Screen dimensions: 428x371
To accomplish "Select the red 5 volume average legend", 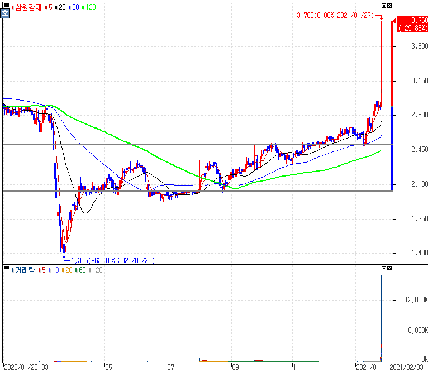I will coord(42,270).
